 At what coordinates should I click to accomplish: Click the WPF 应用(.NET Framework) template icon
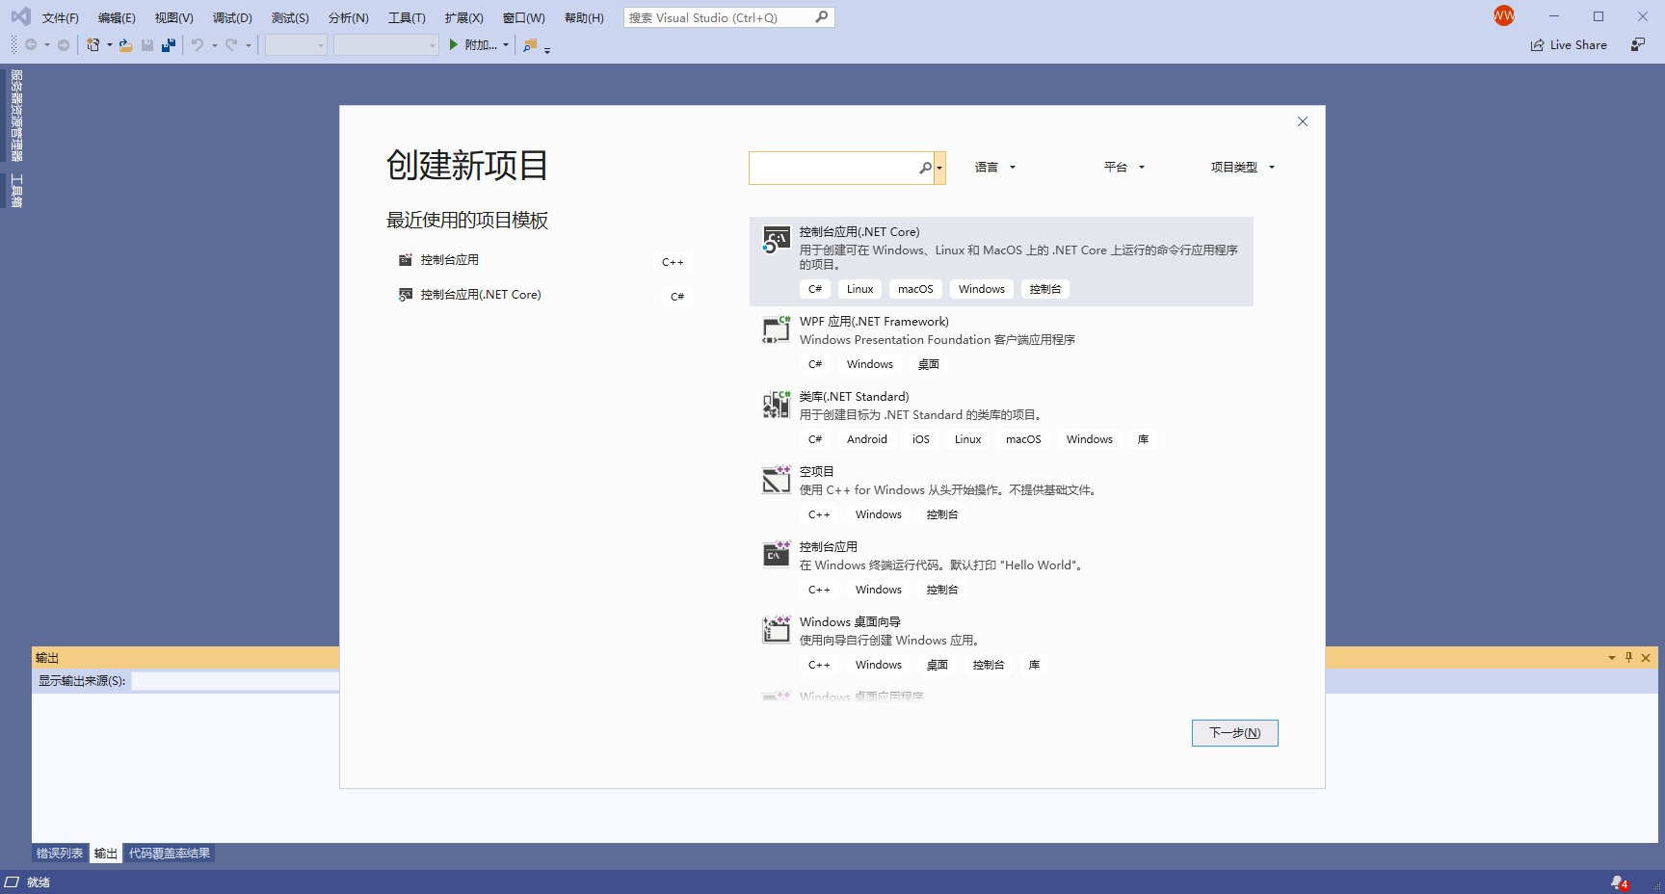[x=777, y=330]
